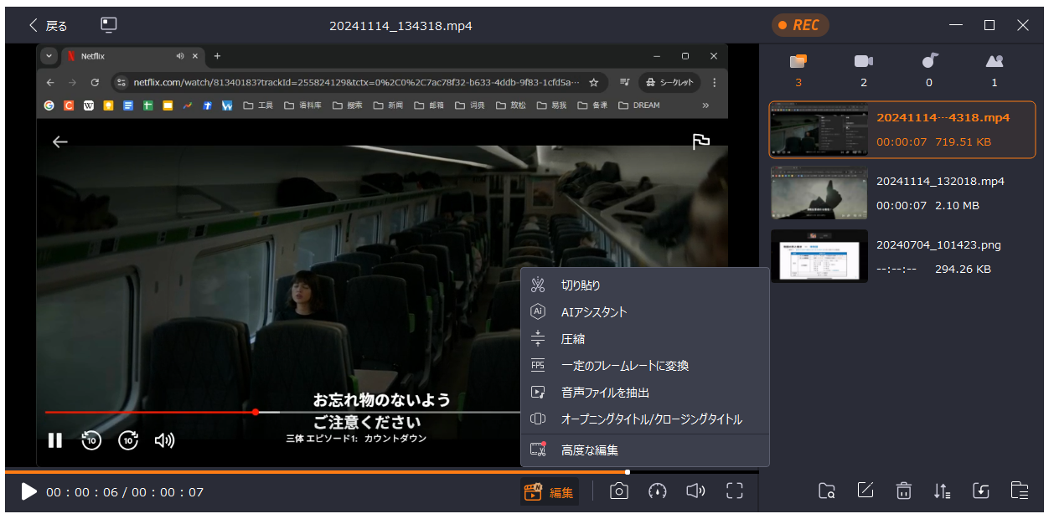Delete the selected recording with the trash icon
The height and width of the screenshot is (519, 1054).
pyautogui.click(x=903, y=491)
